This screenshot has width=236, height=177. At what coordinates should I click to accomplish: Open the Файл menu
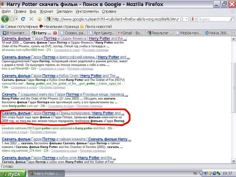6,11
